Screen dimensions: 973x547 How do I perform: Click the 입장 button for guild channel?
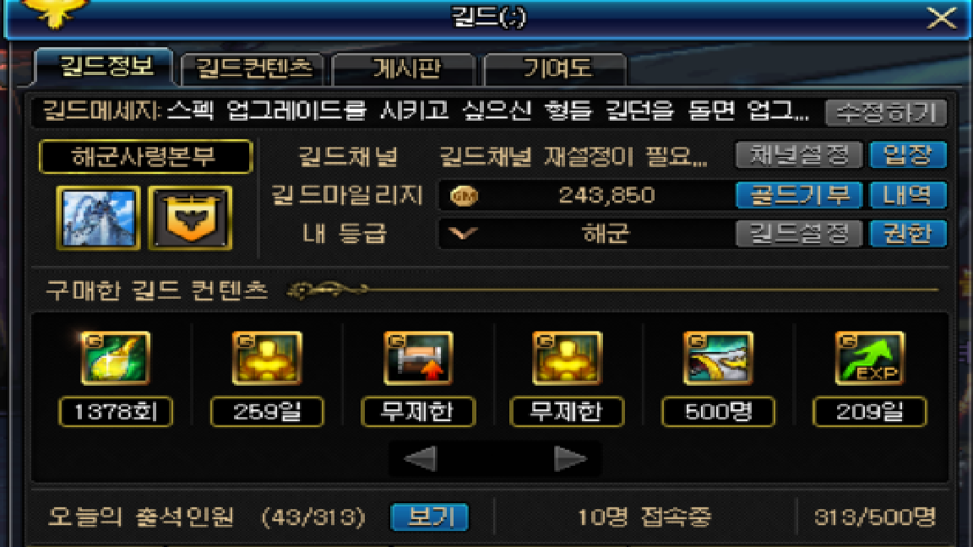[908, 155]
